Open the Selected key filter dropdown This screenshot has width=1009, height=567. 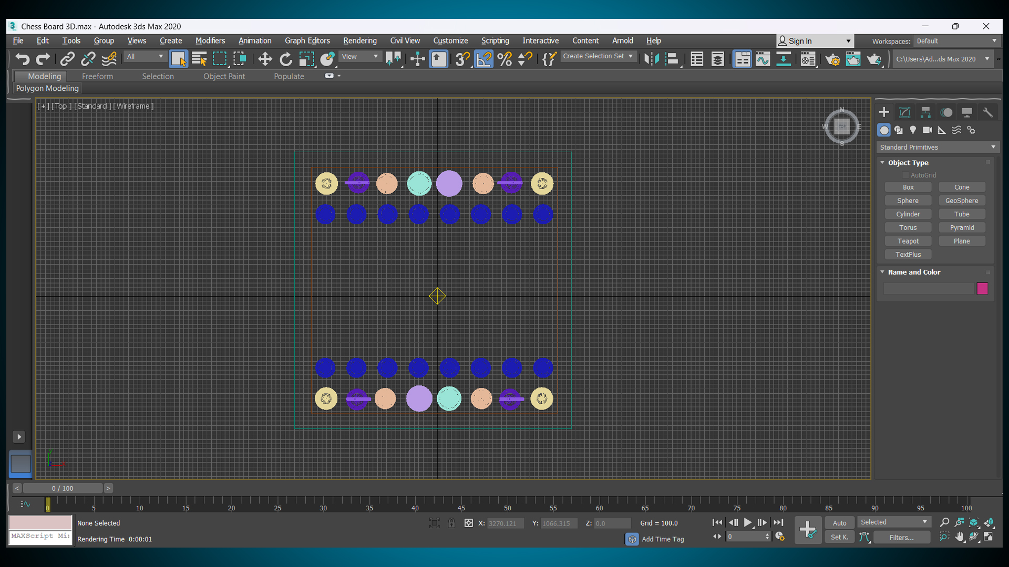tap(894, 522)
